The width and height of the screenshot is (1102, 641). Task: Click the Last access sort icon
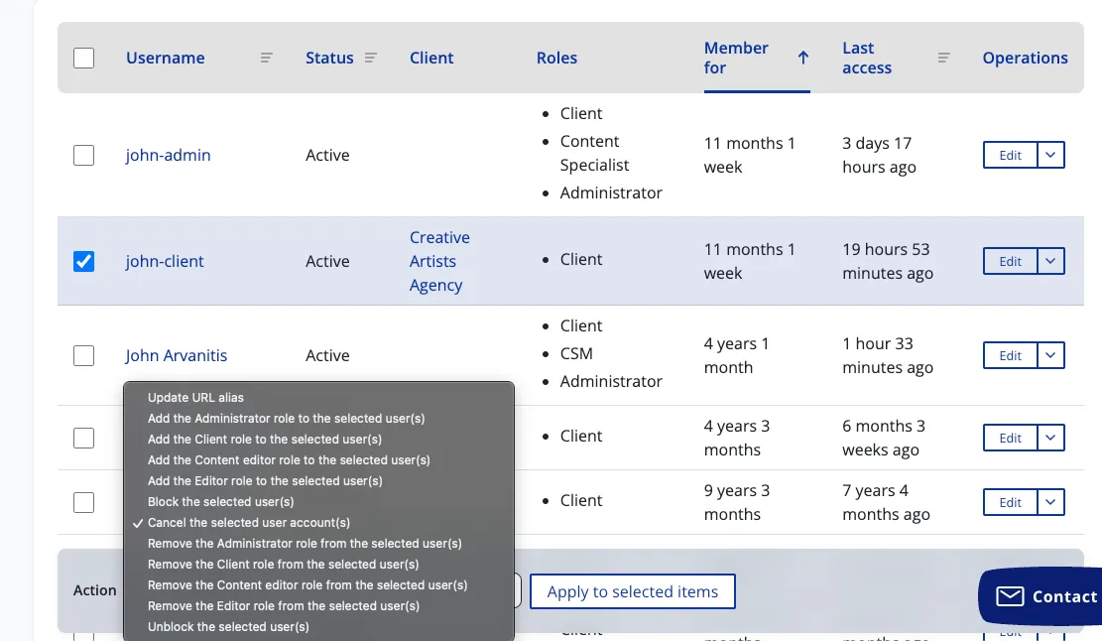point(944,58)
